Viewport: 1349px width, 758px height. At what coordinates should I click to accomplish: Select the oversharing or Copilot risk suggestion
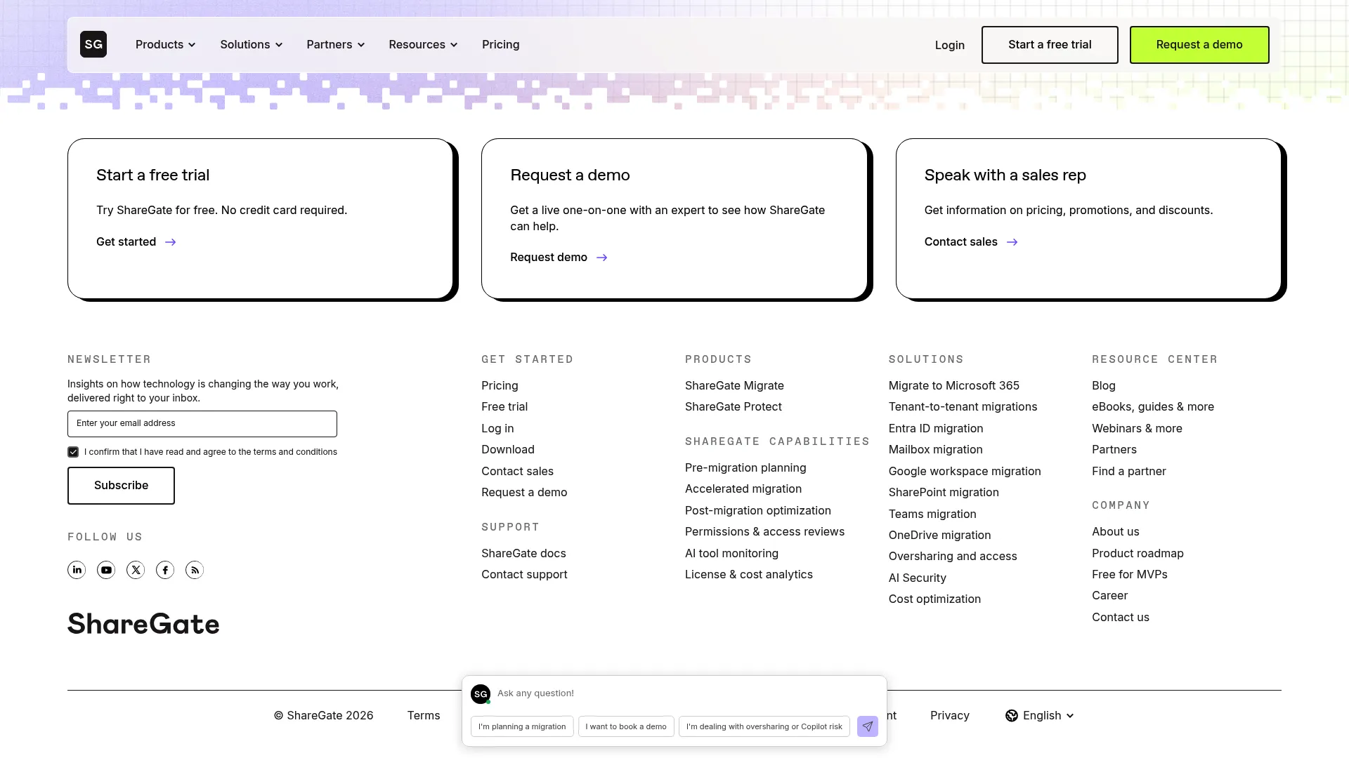[764, 726]
